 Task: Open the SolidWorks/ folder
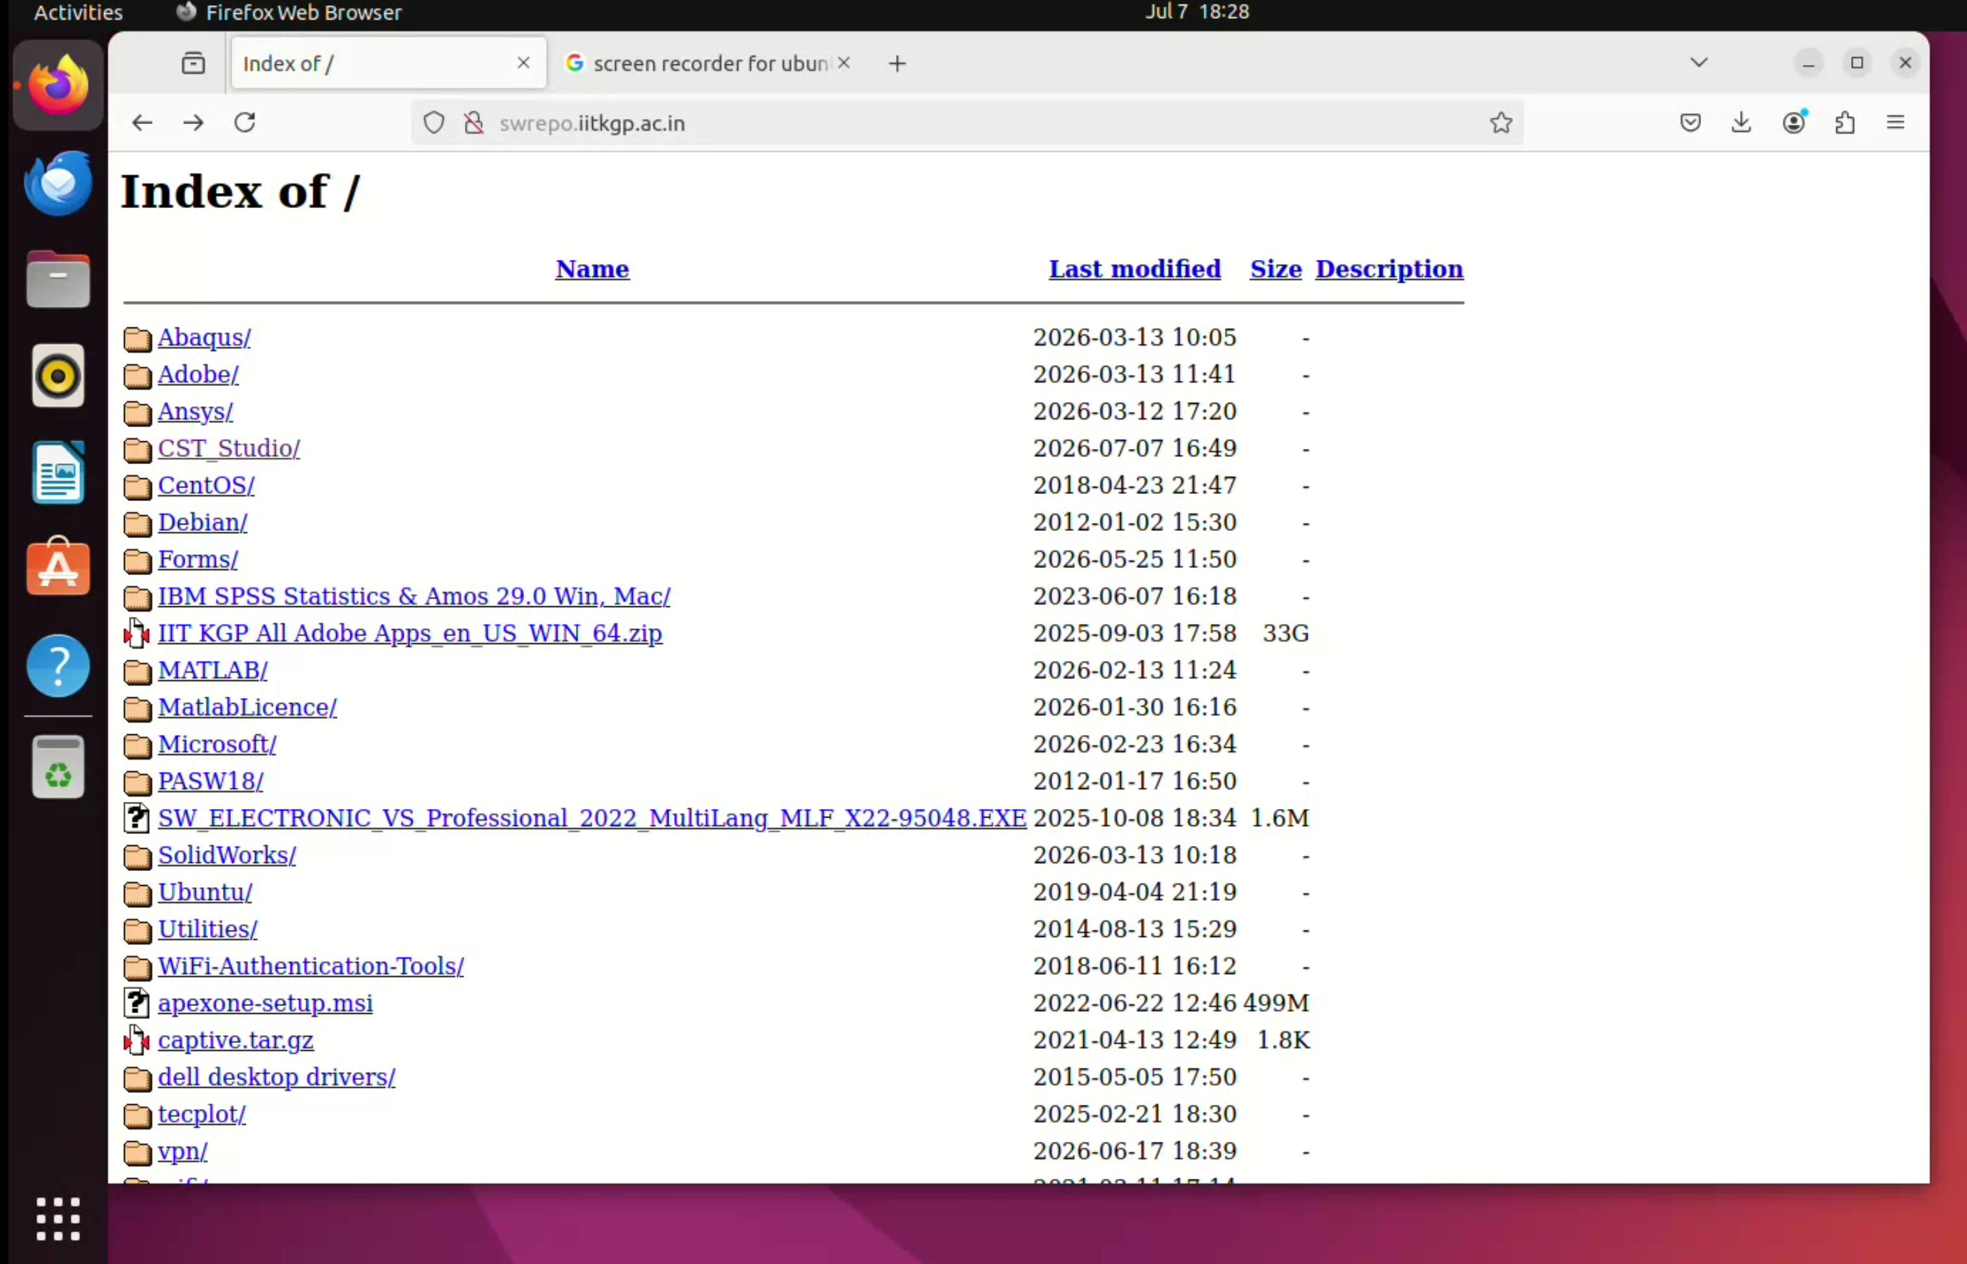click(x=227, y=855)
